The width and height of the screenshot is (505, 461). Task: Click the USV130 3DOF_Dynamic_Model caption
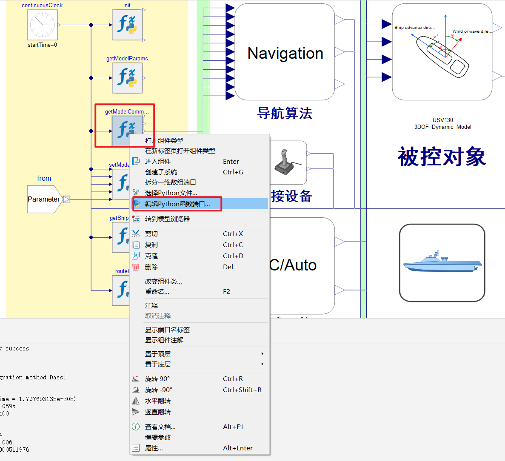tap(443, 123)
